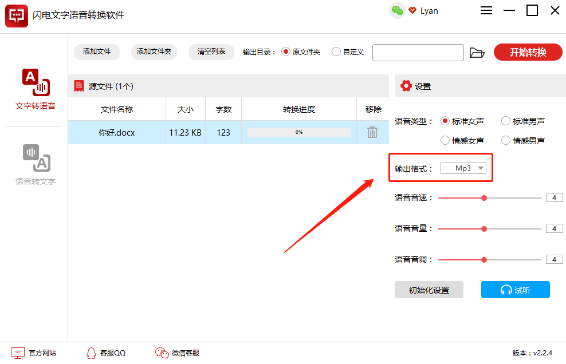
Task: Click the 语音音调 value box
Action: click(x=554, y=259)
